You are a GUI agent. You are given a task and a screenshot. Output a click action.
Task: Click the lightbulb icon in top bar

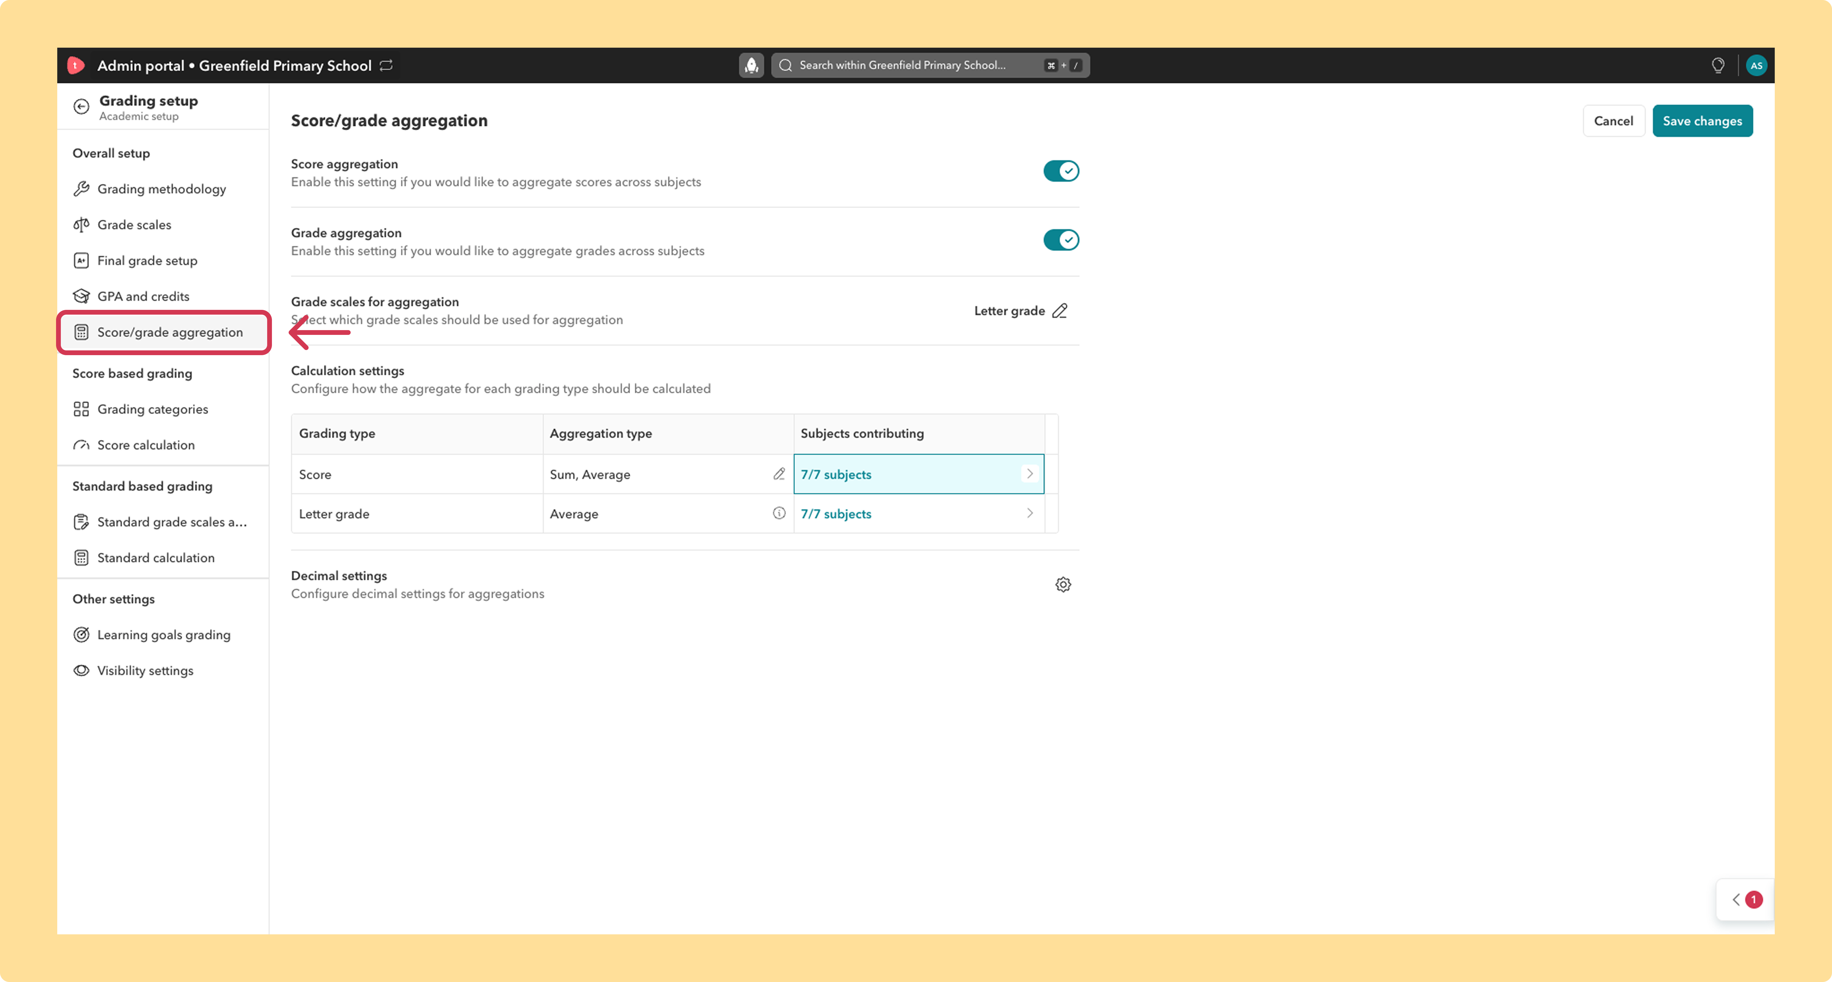[1717, 65]
